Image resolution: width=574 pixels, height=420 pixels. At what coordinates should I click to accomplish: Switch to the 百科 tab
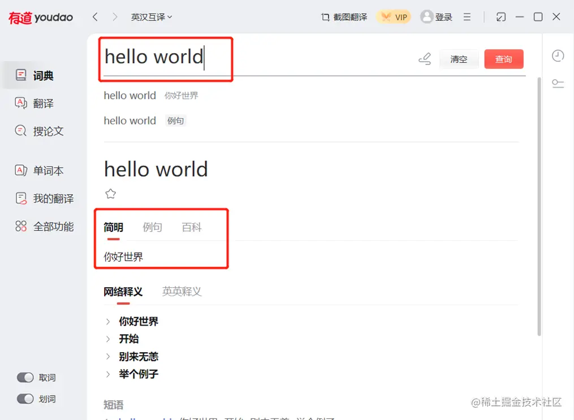(x=192, y=228)
